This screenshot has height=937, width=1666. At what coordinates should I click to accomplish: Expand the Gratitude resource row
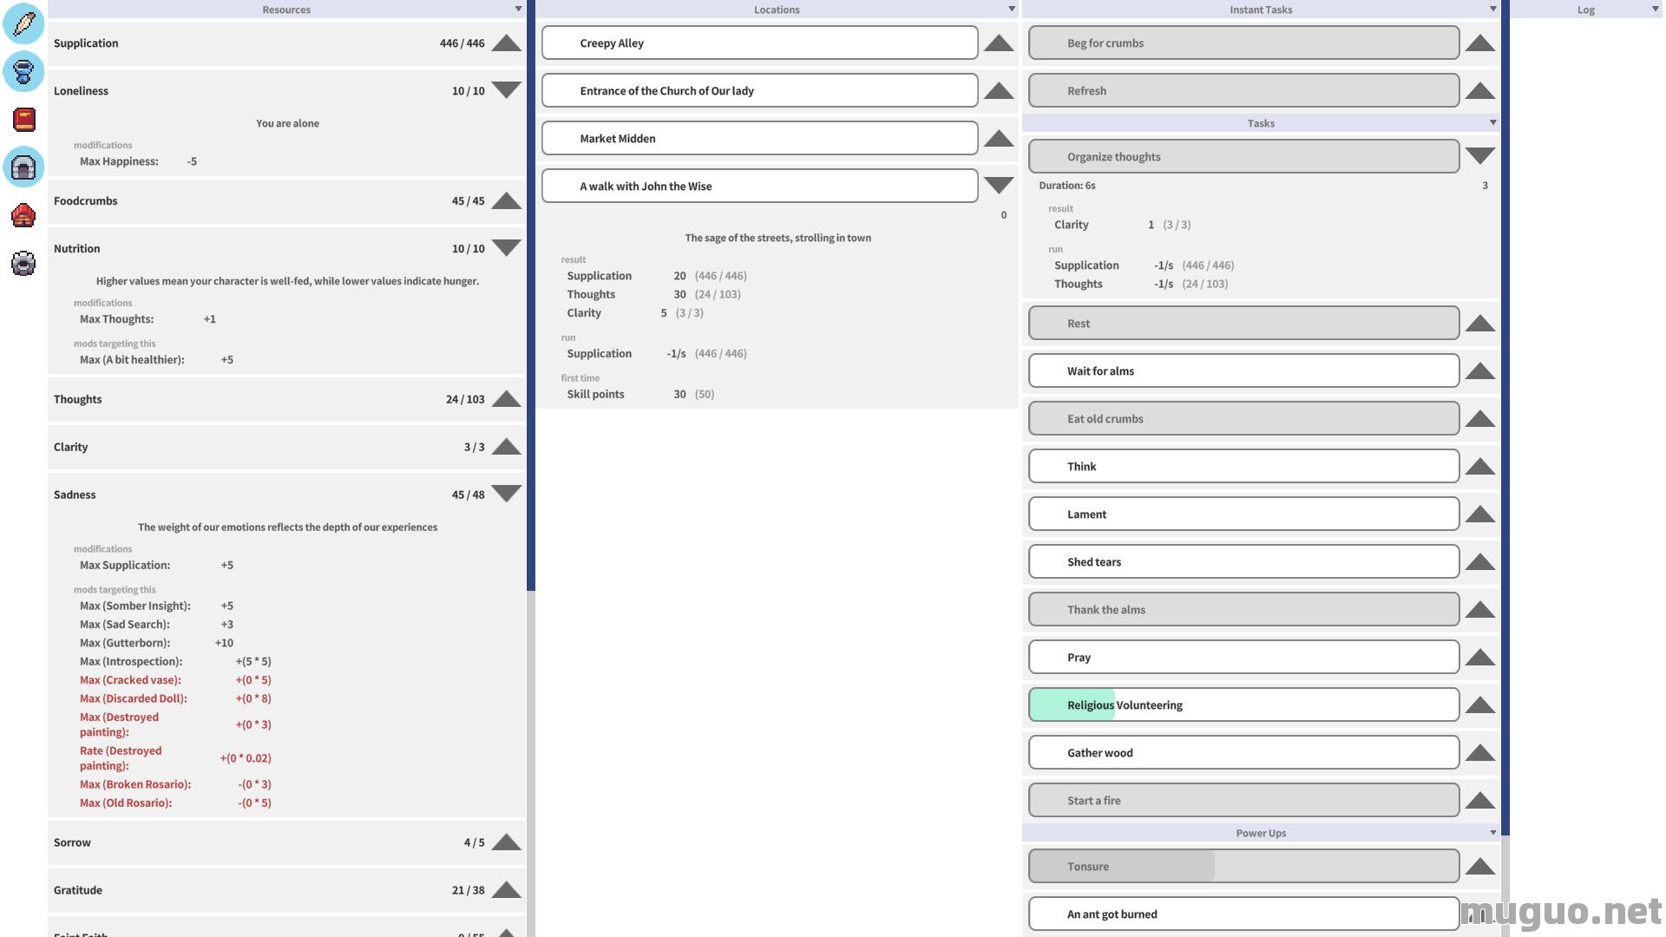click(507, 890)
